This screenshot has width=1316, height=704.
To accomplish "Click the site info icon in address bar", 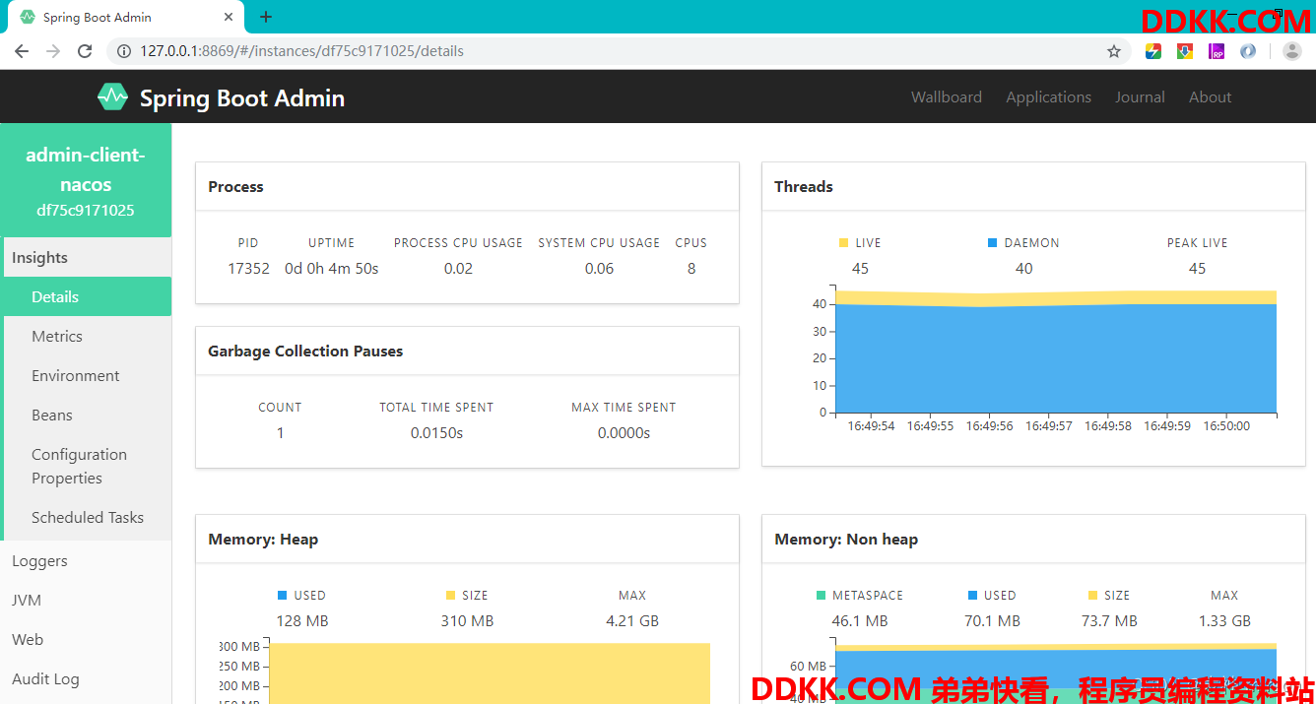I will (x=124, y=51).
